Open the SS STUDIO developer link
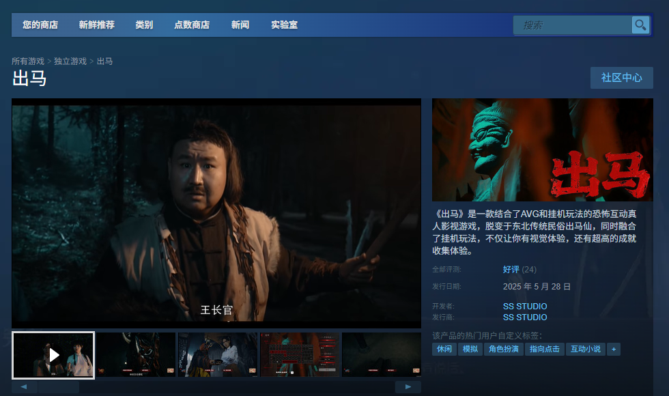 [x=525, y=307]
